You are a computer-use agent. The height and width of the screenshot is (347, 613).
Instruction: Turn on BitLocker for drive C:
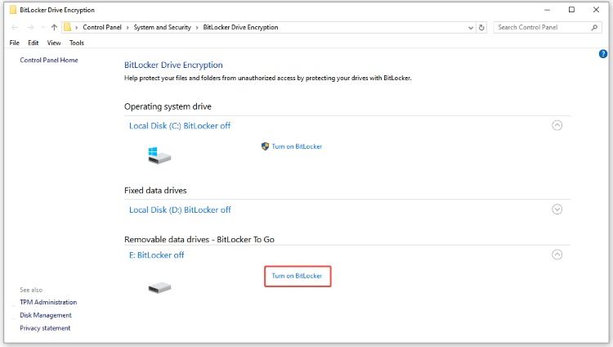[297, 146]
